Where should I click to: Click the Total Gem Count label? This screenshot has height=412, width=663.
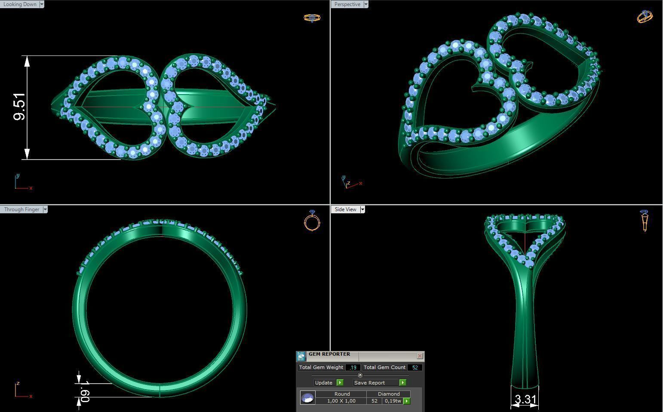pos(384,367)
